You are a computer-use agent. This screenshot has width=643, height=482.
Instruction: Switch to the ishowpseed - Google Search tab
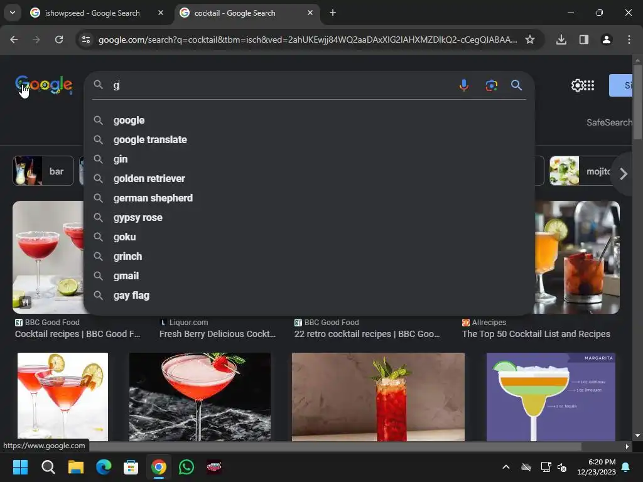97,13
